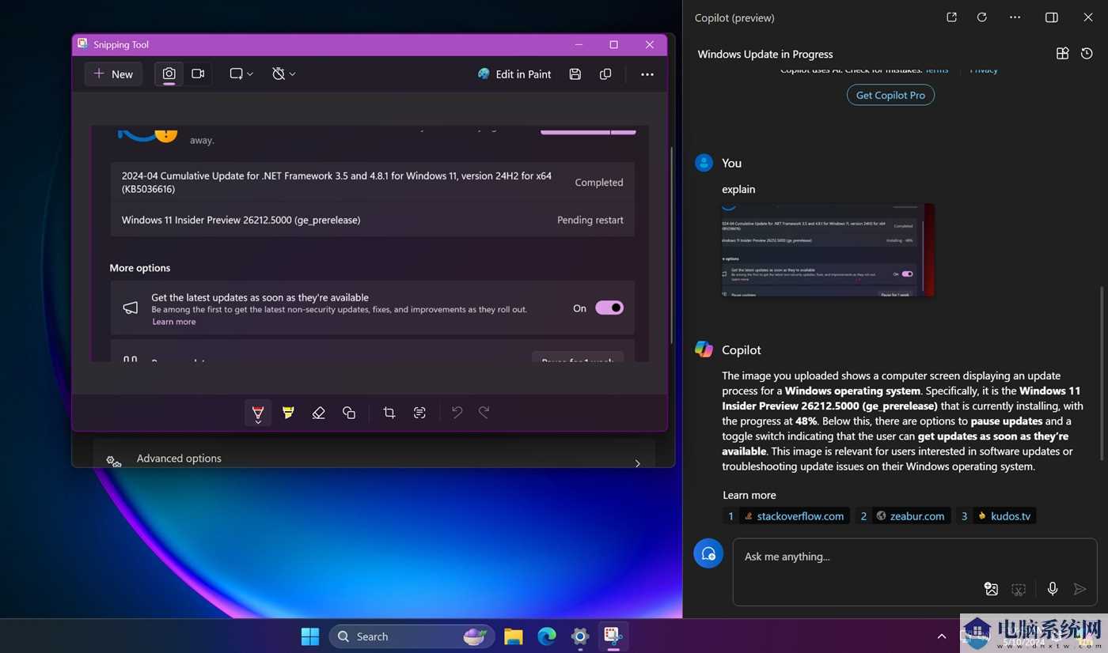
Task: Toggle off Get the latest updates switch
Action: tap(609, 308)
